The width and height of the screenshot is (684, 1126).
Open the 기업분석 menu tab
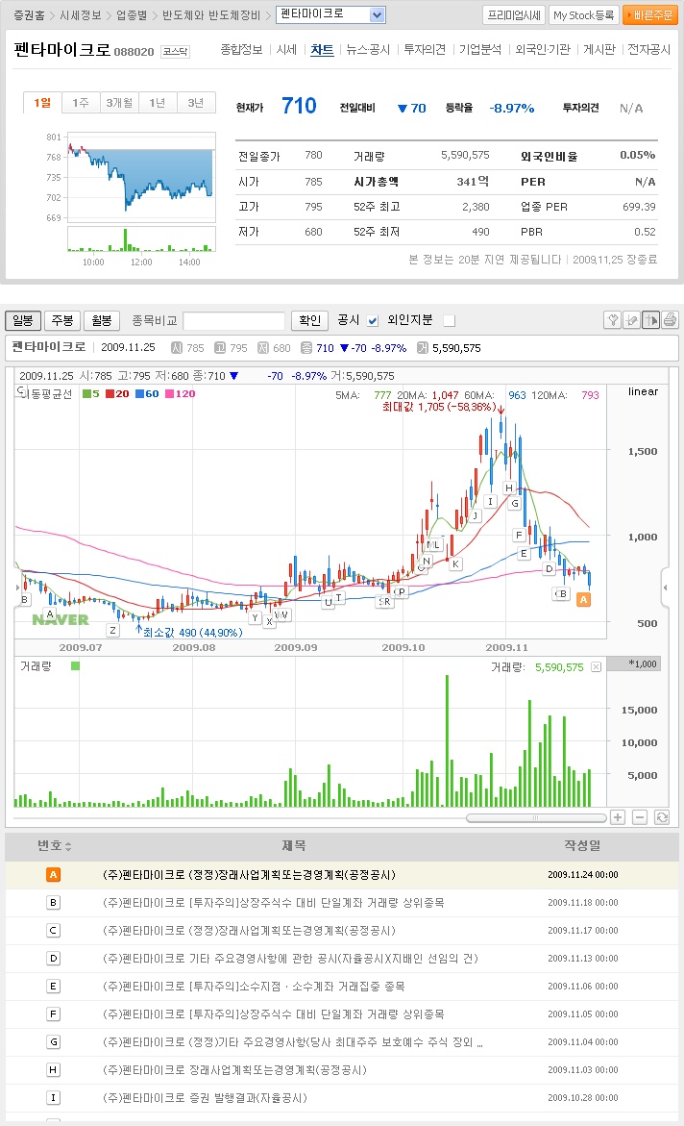pos(481,50)
